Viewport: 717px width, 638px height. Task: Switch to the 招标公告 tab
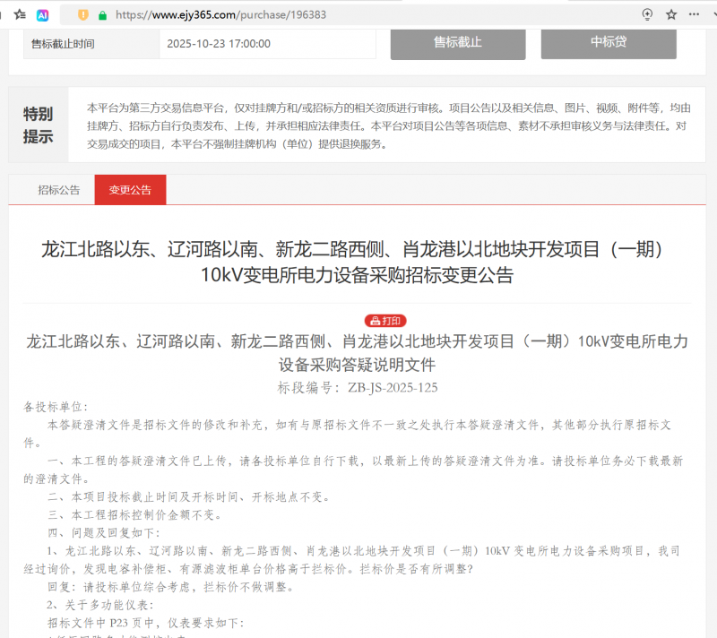[58, 190]
